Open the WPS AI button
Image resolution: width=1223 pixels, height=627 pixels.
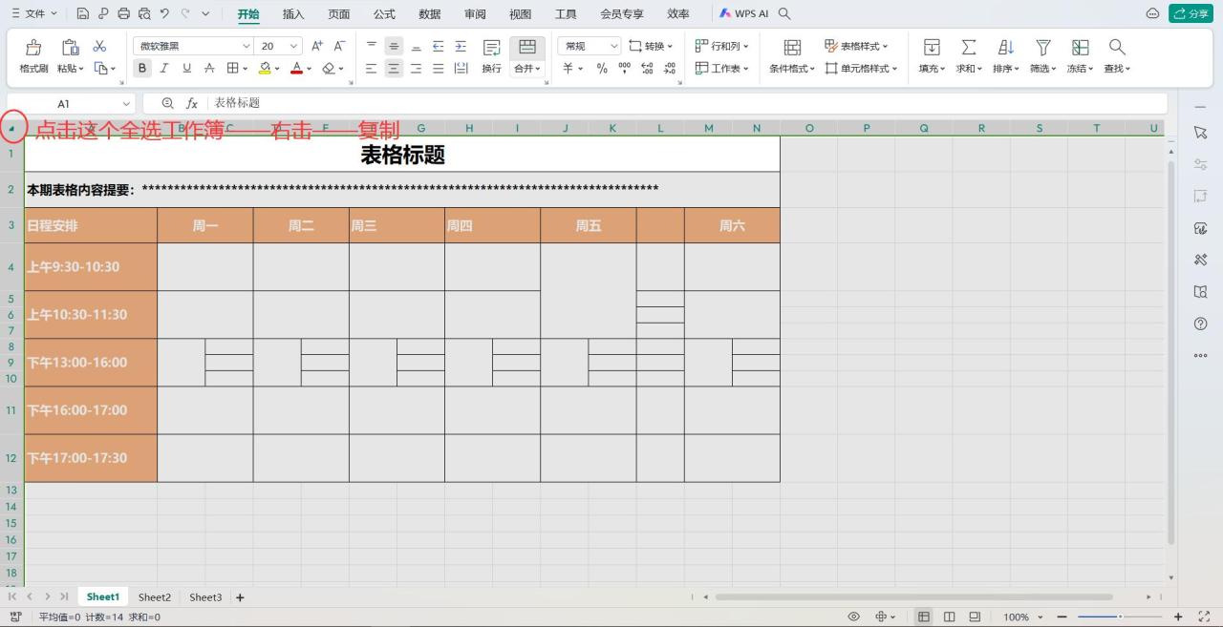coord(744,13)
